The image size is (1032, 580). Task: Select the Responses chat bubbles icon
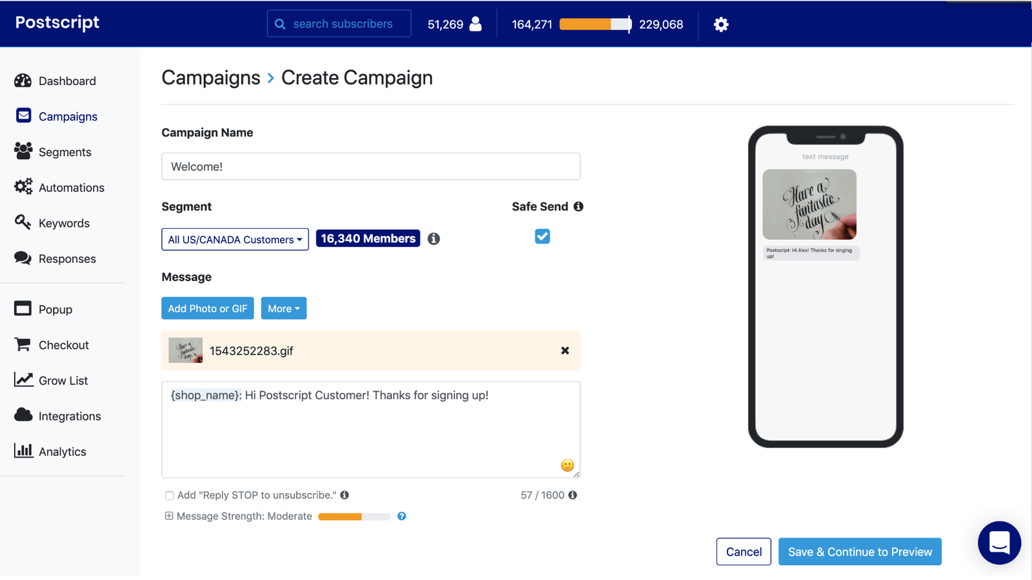23,258
